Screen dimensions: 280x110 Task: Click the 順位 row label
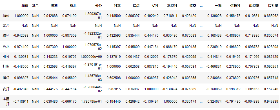tap(6, 16)
